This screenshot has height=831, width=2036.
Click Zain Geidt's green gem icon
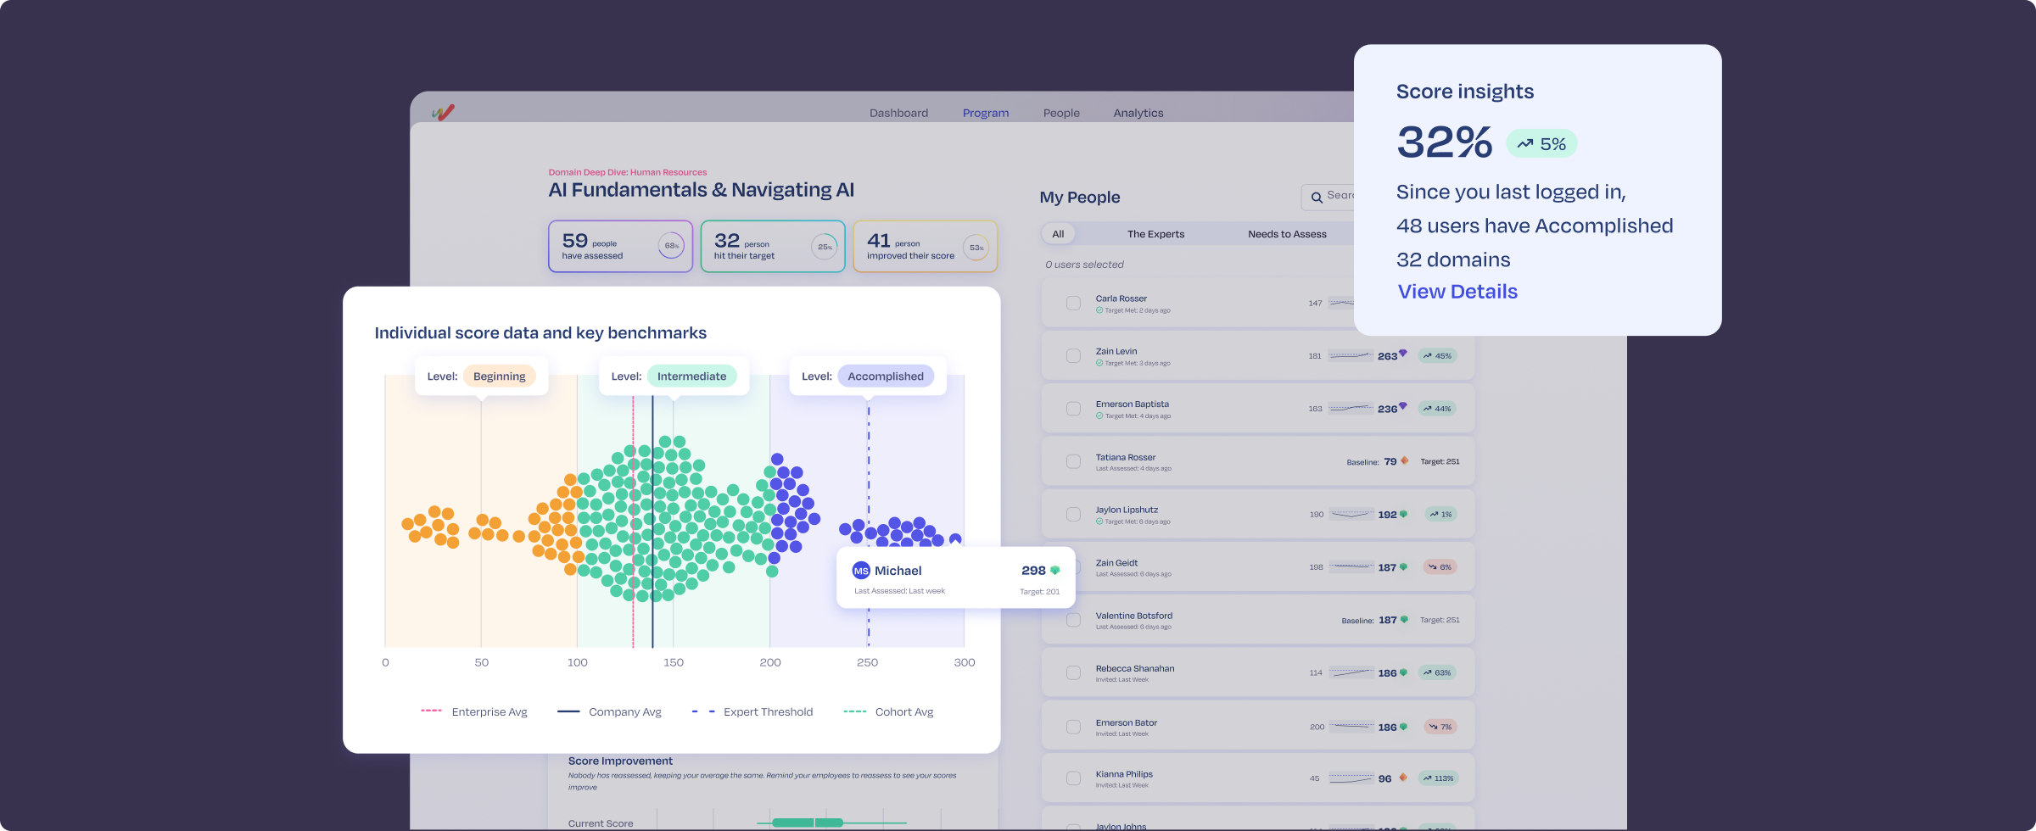[x=1404, y=567]
